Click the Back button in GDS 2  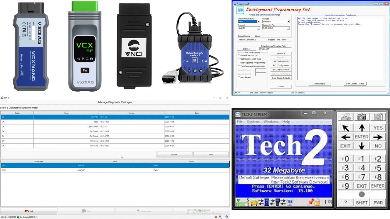pyautogui.click(x=29, y=211)
